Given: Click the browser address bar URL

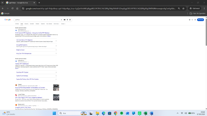Looking at the screenshot, I should [100, 8].
